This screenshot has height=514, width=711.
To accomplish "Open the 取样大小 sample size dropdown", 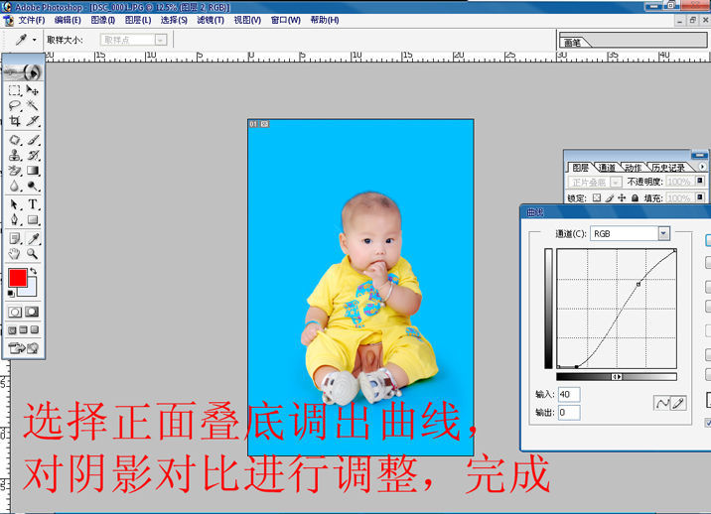I will tap(160, 40).
